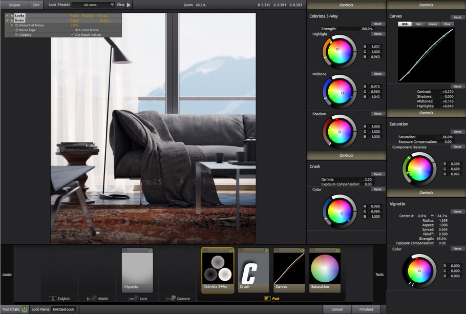Expand the Looks effect twirl arrow
Screen dimensions: 466x314
[x=7, y=15]
